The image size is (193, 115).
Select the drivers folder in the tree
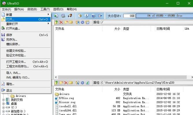click(x=18, y=96)
